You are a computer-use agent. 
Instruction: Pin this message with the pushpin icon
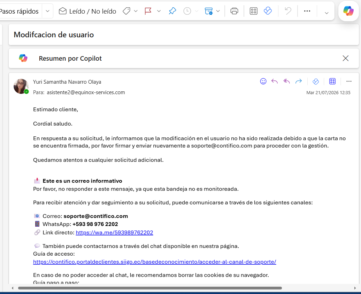172,11
